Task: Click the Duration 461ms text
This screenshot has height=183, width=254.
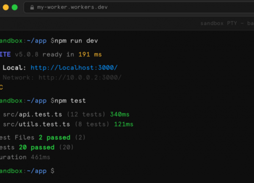Action: click(x=25, y=157)
